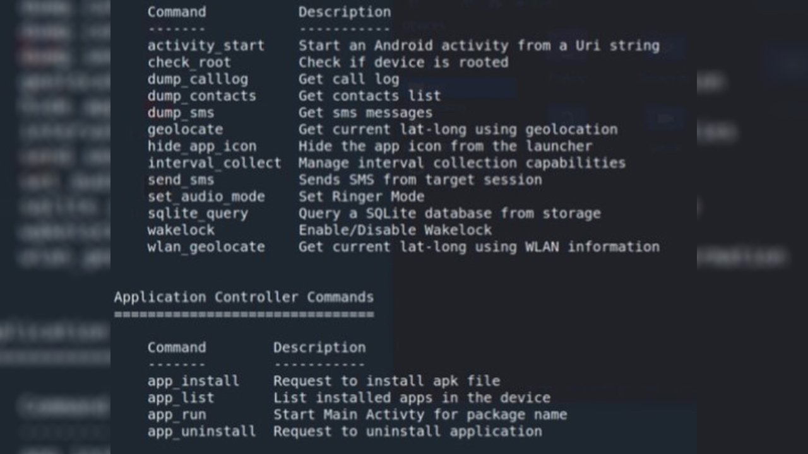Click the Application Controller Commands heading
The image size is (808, 454).
(244, 297)
